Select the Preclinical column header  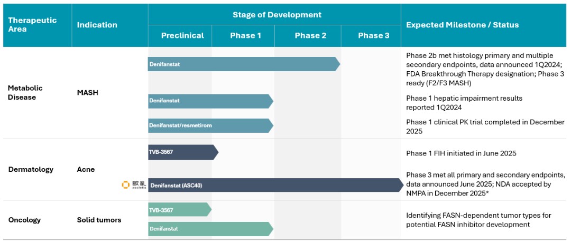tap(182, 36)
